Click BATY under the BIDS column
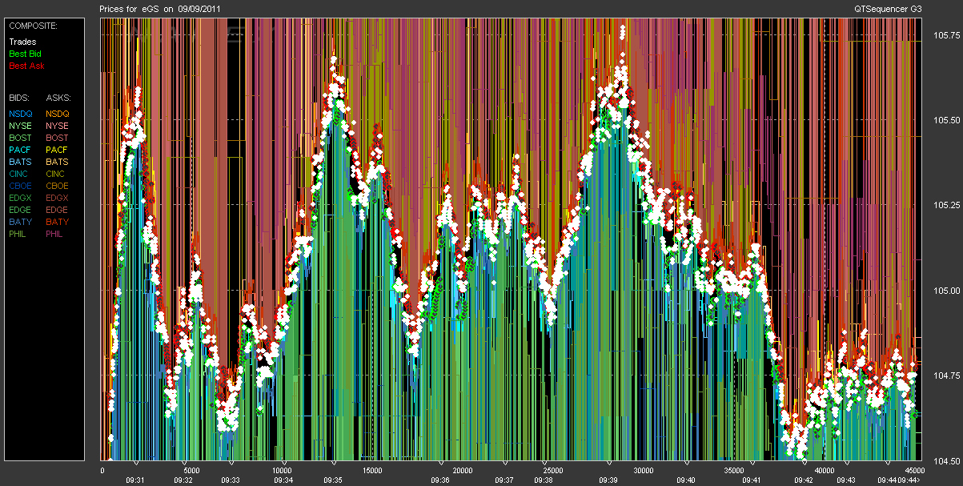Viewport: 963px width, 486px height. tap(20, 222)
